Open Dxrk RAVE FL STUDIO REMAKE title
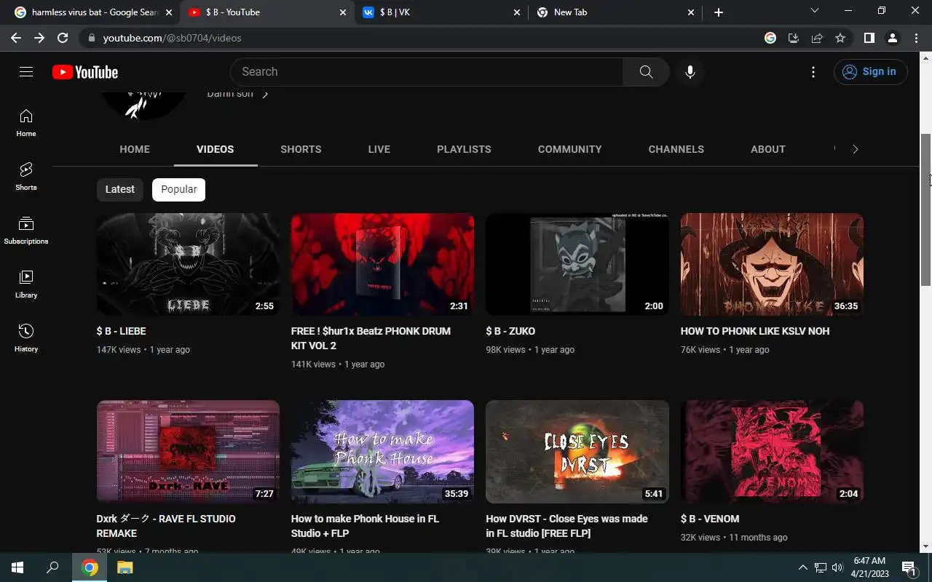Screen dimensions: 932x582 tap(166, 526)
